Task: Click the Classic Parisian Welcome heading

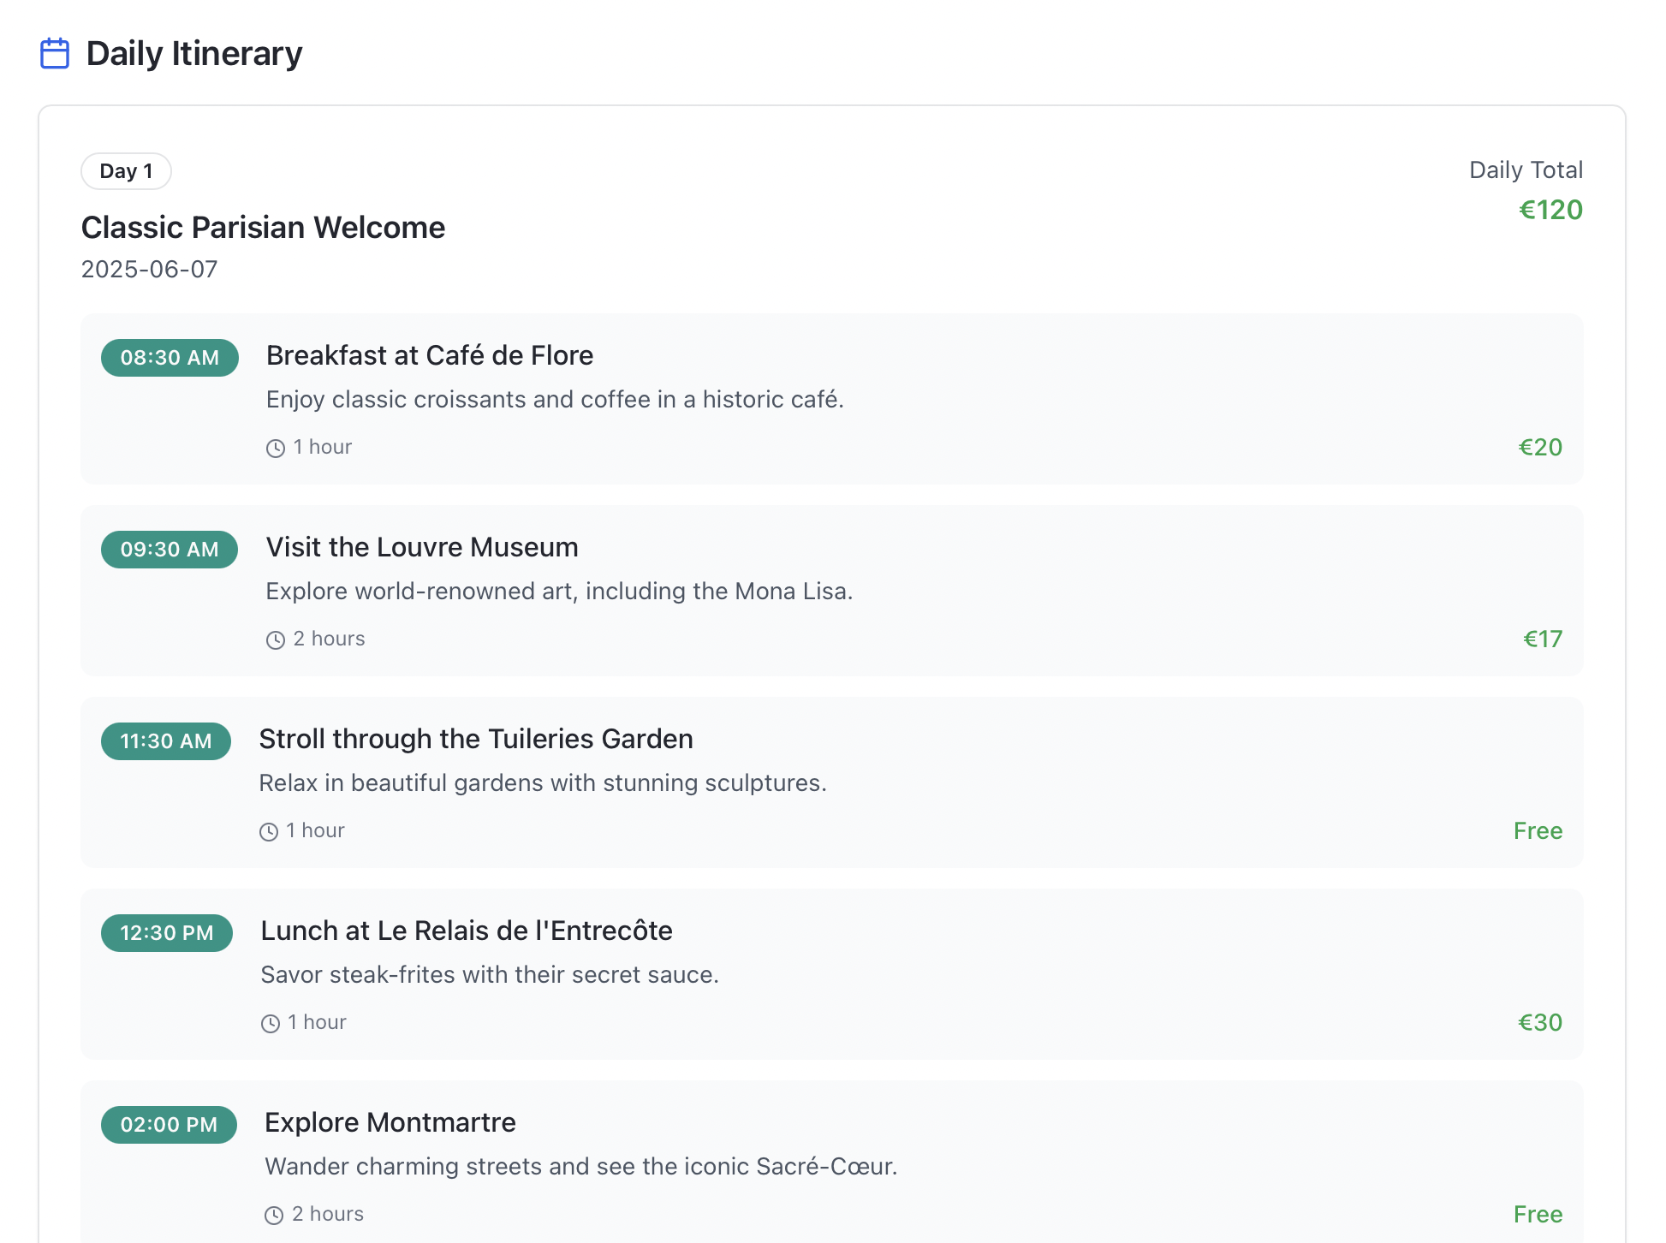Action: point(263,228)
